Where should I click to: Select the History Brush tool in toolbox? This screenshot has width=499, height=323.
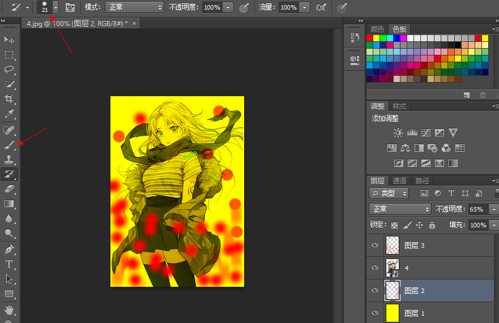point(9,174)
